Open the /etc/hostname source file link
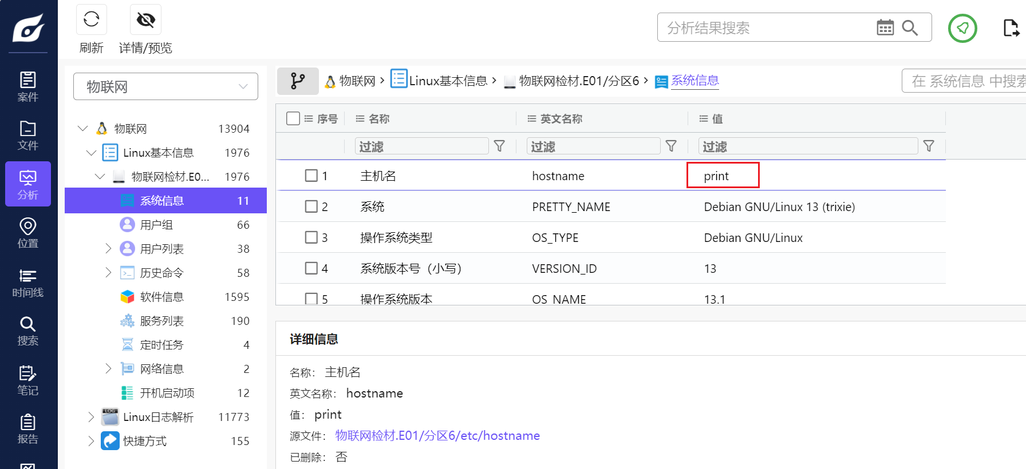 click(x=437, y=436)
